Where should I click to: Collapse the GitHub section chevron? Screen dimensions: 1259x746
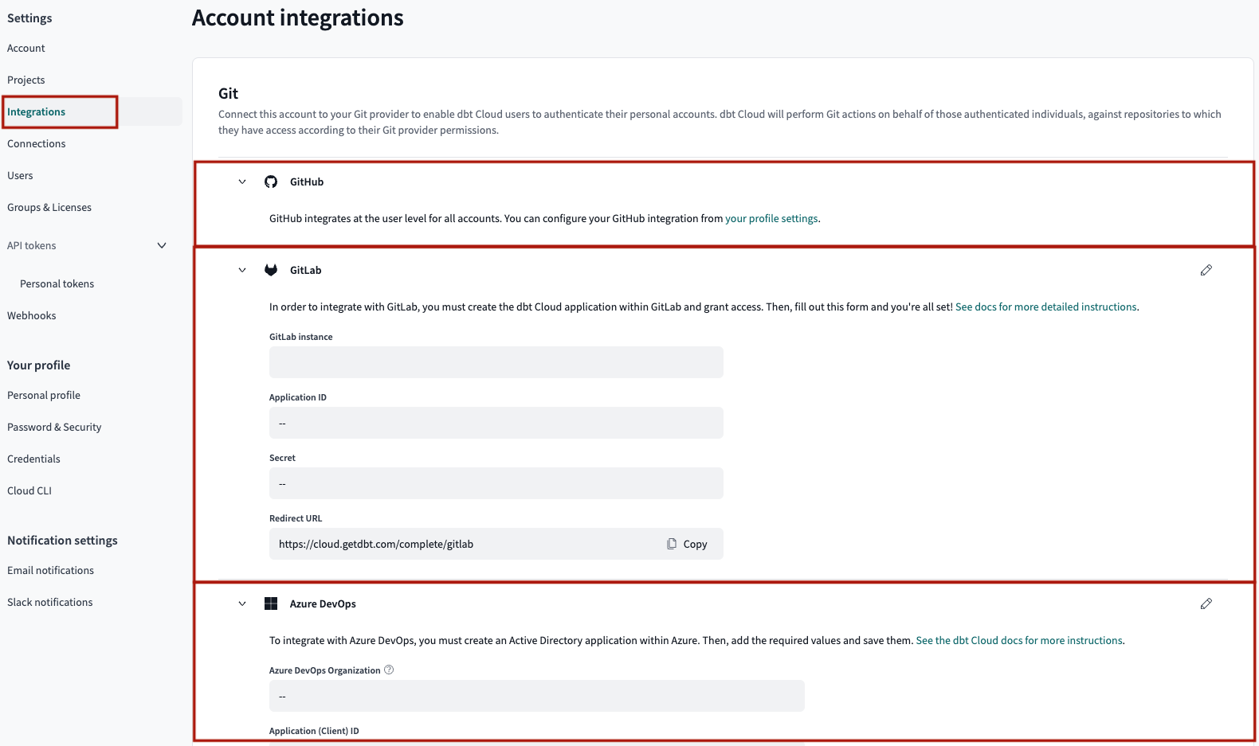(242, 182)
